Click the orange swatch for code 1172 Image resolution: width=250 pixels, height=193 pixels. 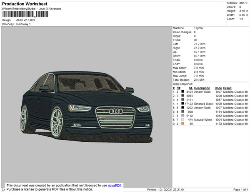coord(182,123)
